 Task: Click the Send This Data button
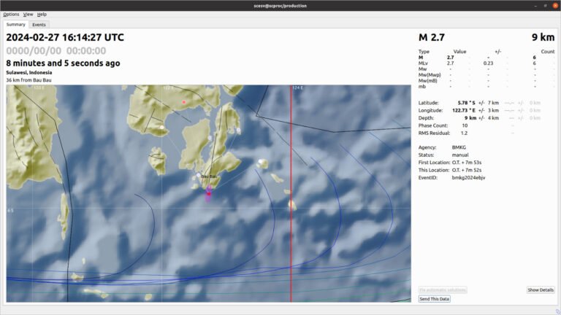pyautogui.click(x=435, y=299)
